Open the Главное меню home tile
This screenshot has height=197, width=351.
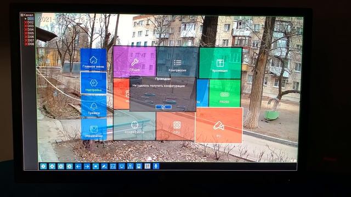(x=94, y=60)
